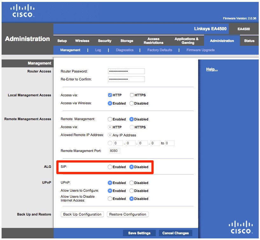Select Disabled for Allow Users to Configure
This screenshot has width=260, height=240.
[132, 191]
